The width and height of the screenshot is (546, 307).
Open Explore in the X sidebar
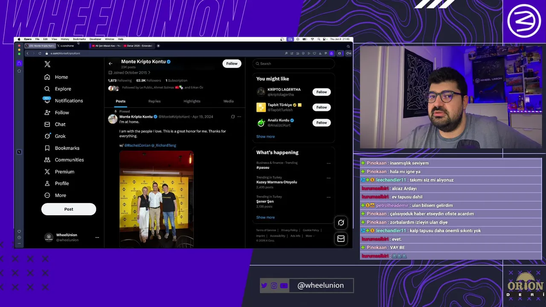(x=58, y=89)
